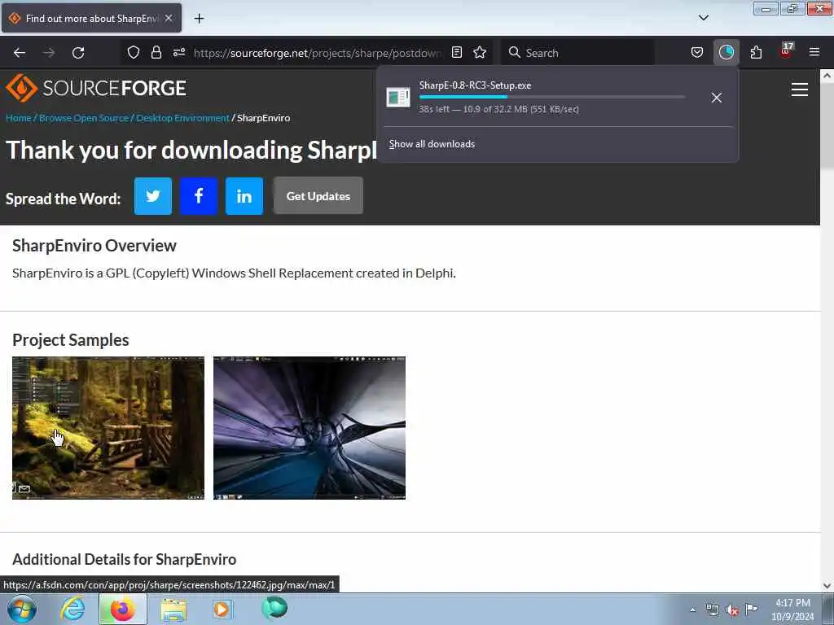Click the SourceForge logo
Image resolution: width=834 pixels, height=625 pixels.
pos(96,88)
